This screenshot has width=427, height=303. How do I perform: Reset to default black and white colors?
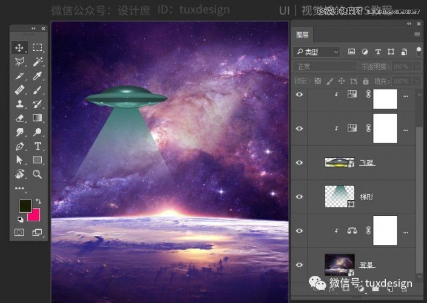pyautogui.click(x=21, y=219)
